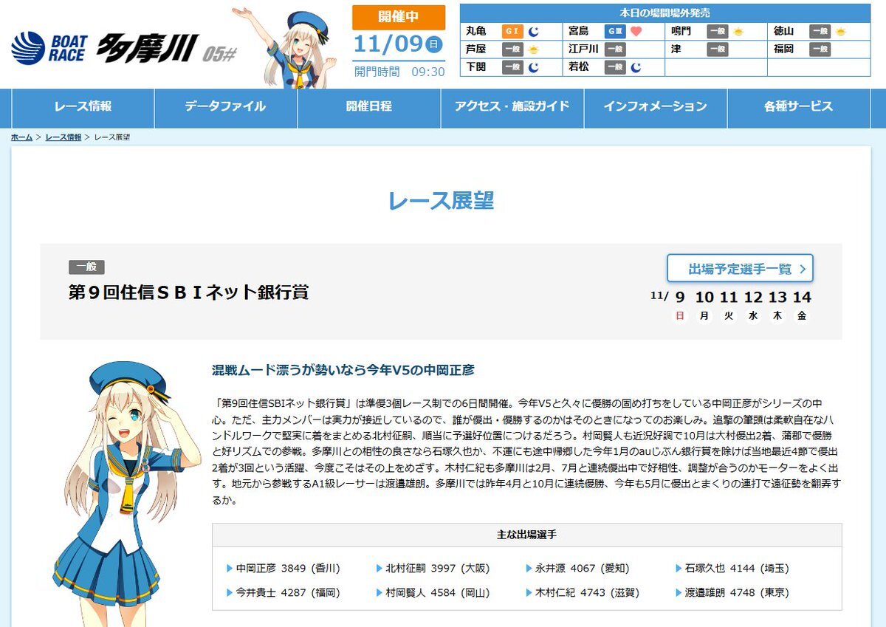This screenshot has height=627, width=886.
Task: Click the sun icon beside 鳴門
Action: tap(738, 32)
